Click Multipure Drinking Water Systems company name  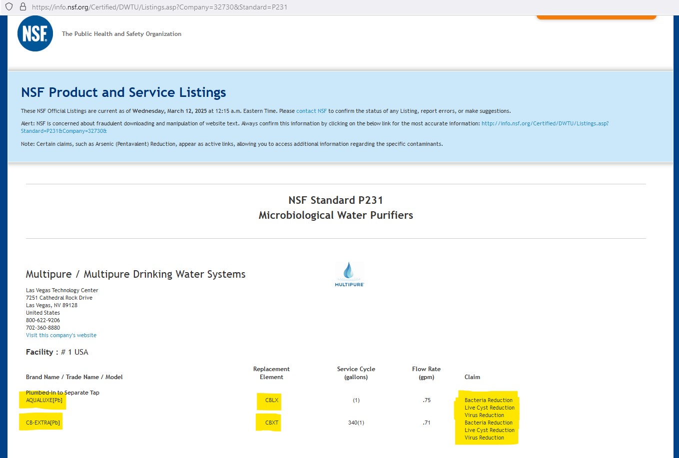tap(135, 274)
